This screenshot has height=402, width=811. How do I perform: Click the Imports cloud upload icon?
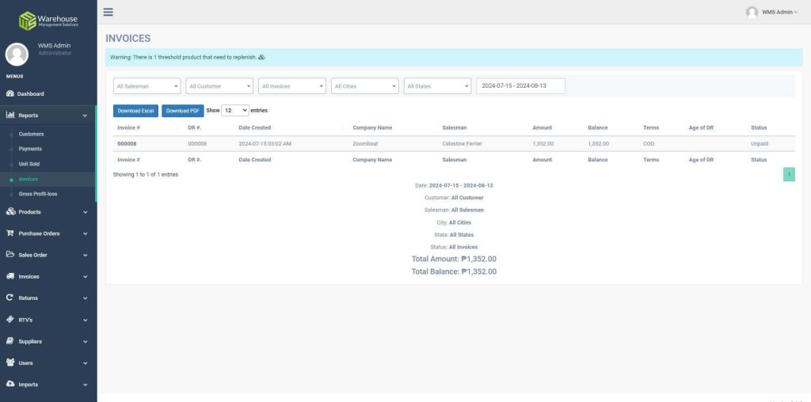point(10,384)
